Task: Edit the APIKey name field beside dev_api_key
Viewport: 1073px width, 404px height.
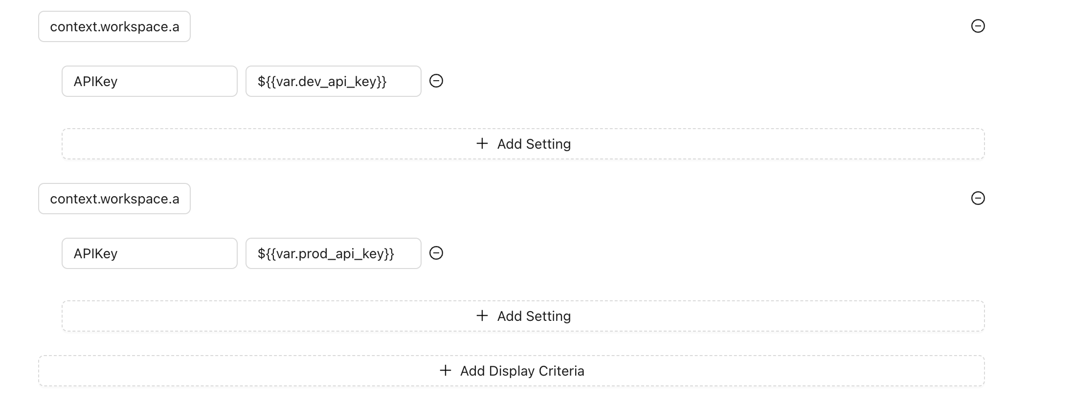Action: (149, 81)
